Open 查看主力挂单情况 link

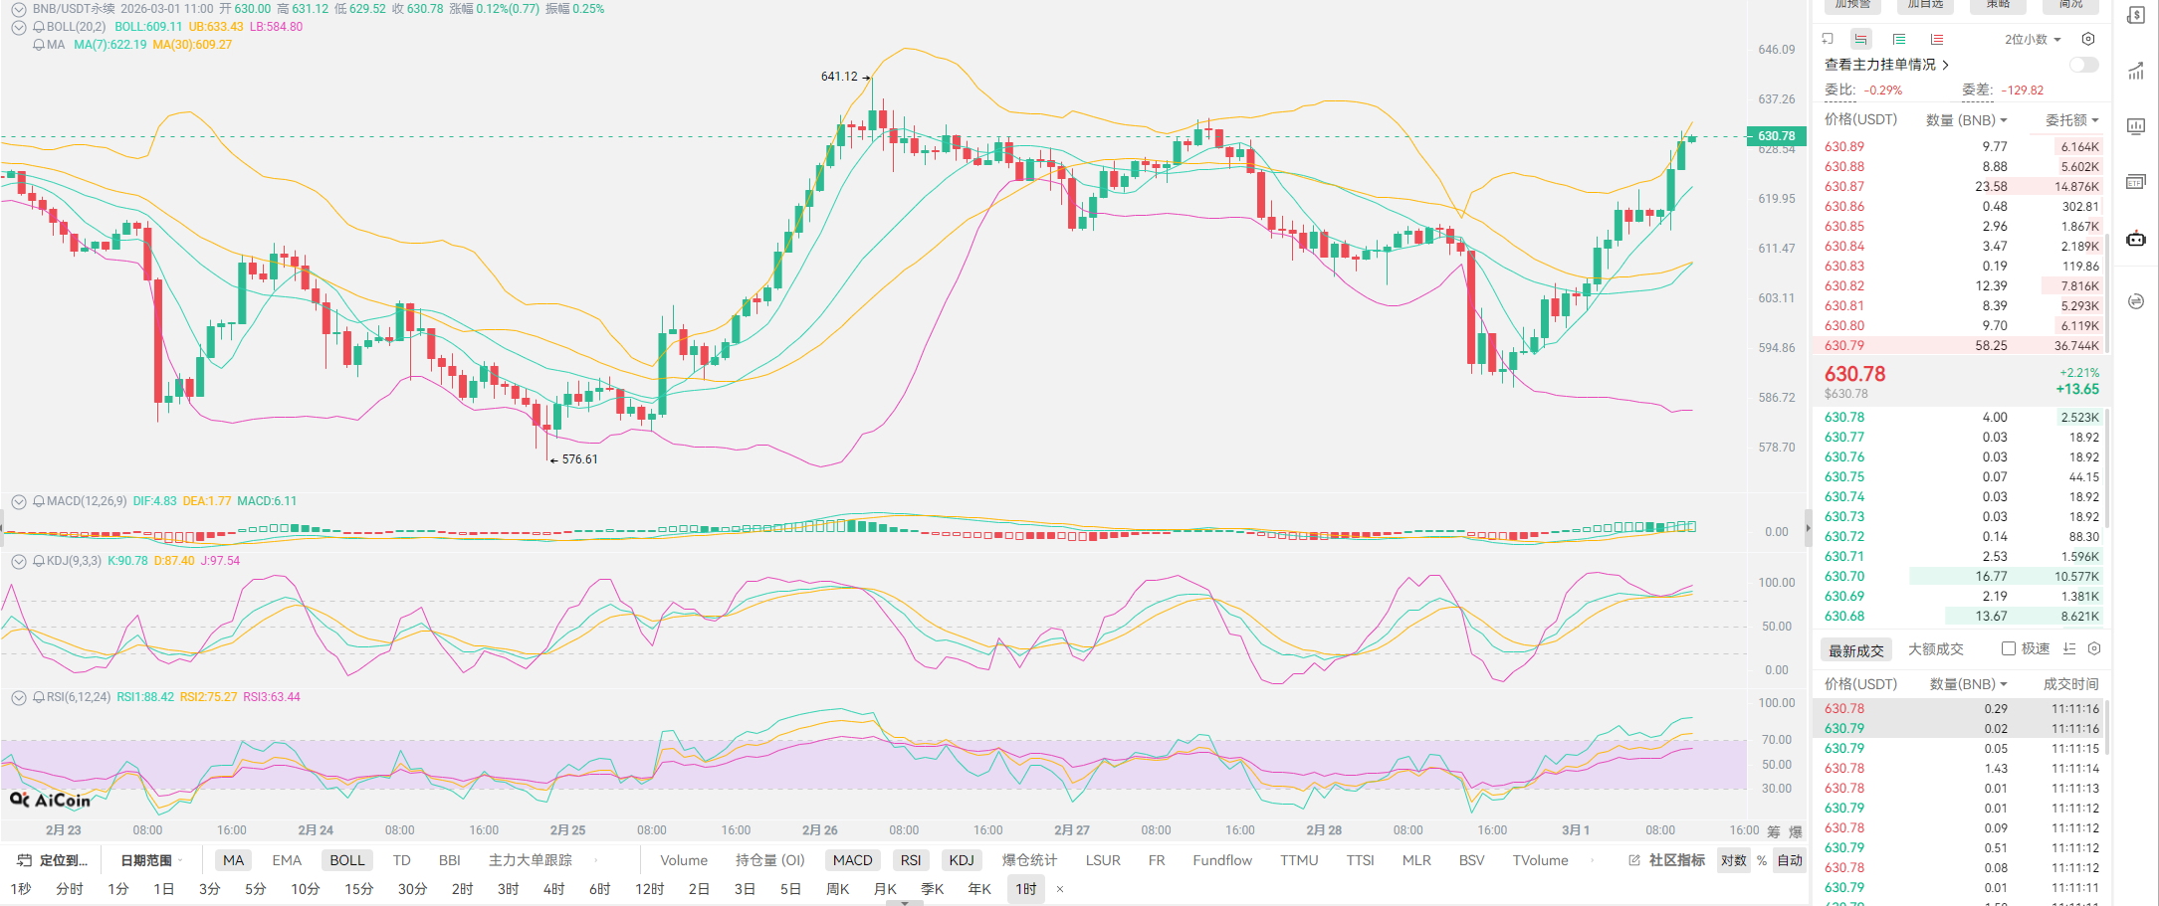[1885, 65]
